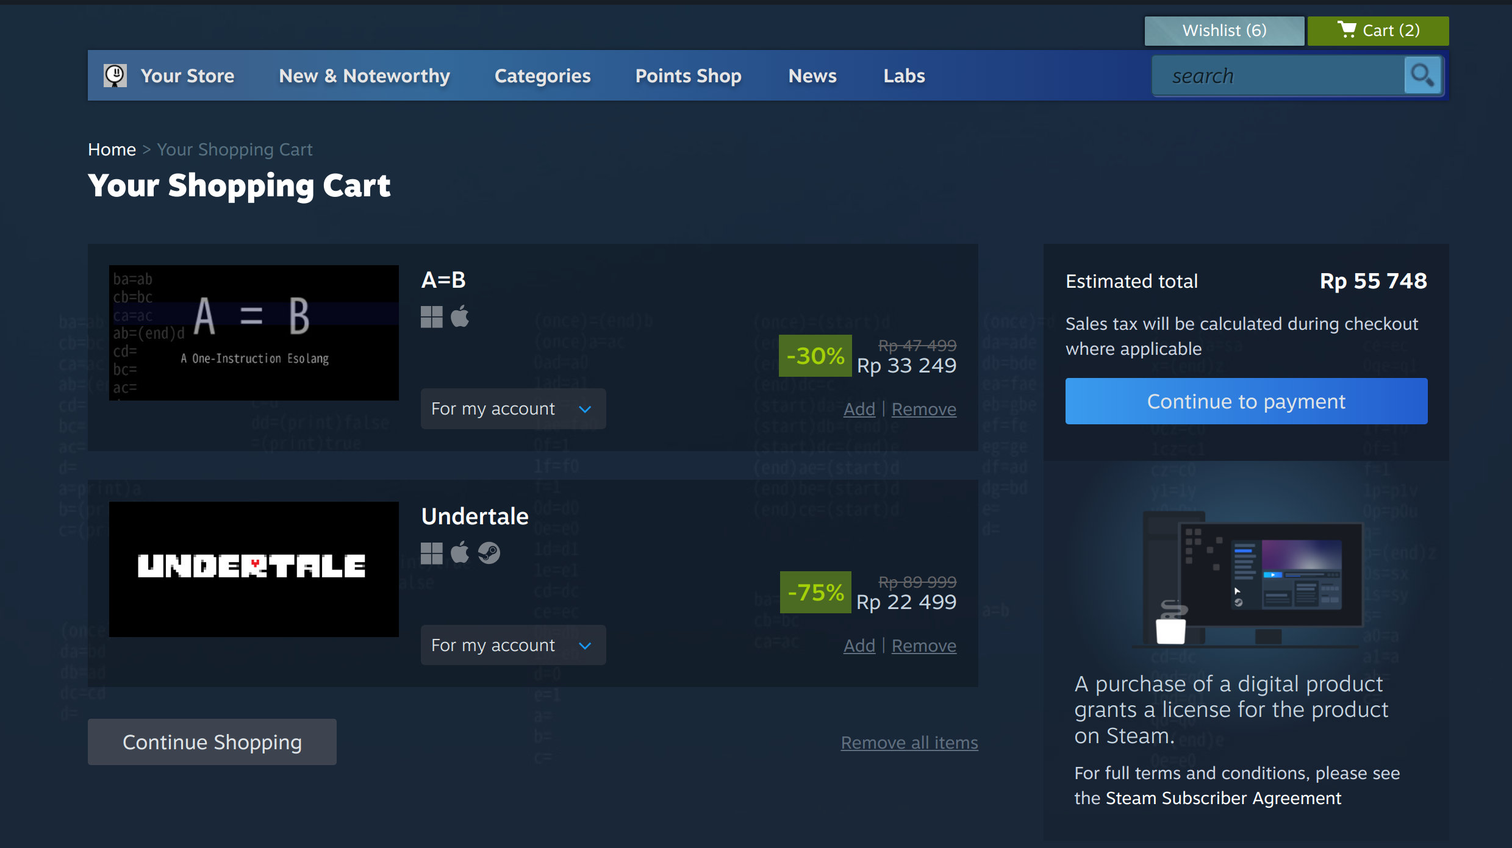Click Windows platform icon under Undertale
Screen dimensions: 1512x848
tap(431, 553)
